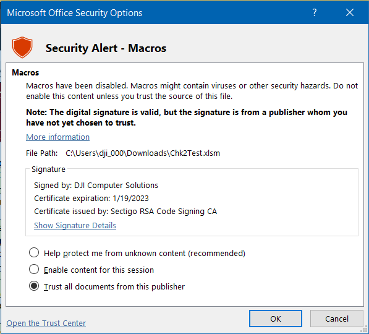Click Signed by DJI Computer Solutions text
The height and width of the screenshot is (334, 369).
point(96,186)
